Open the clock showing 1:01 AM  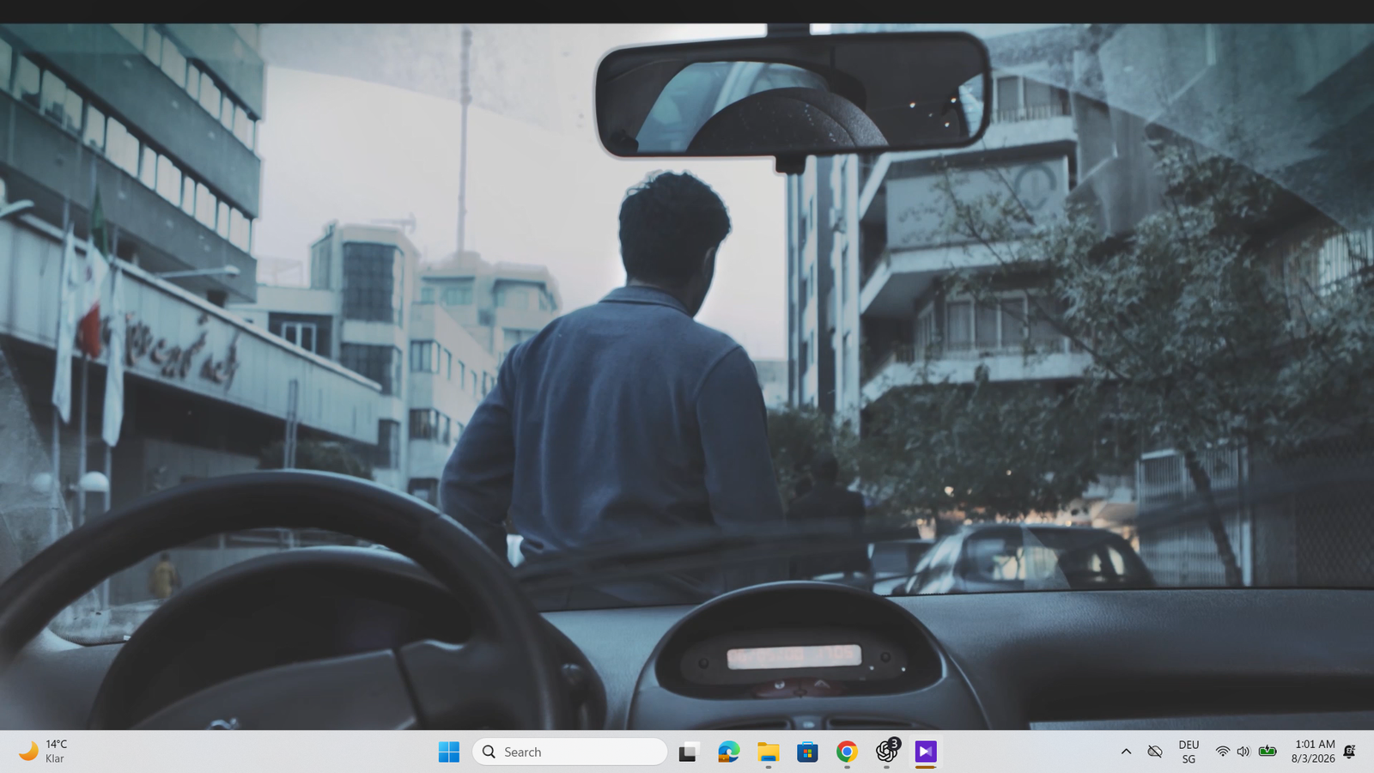(1313, 752)
